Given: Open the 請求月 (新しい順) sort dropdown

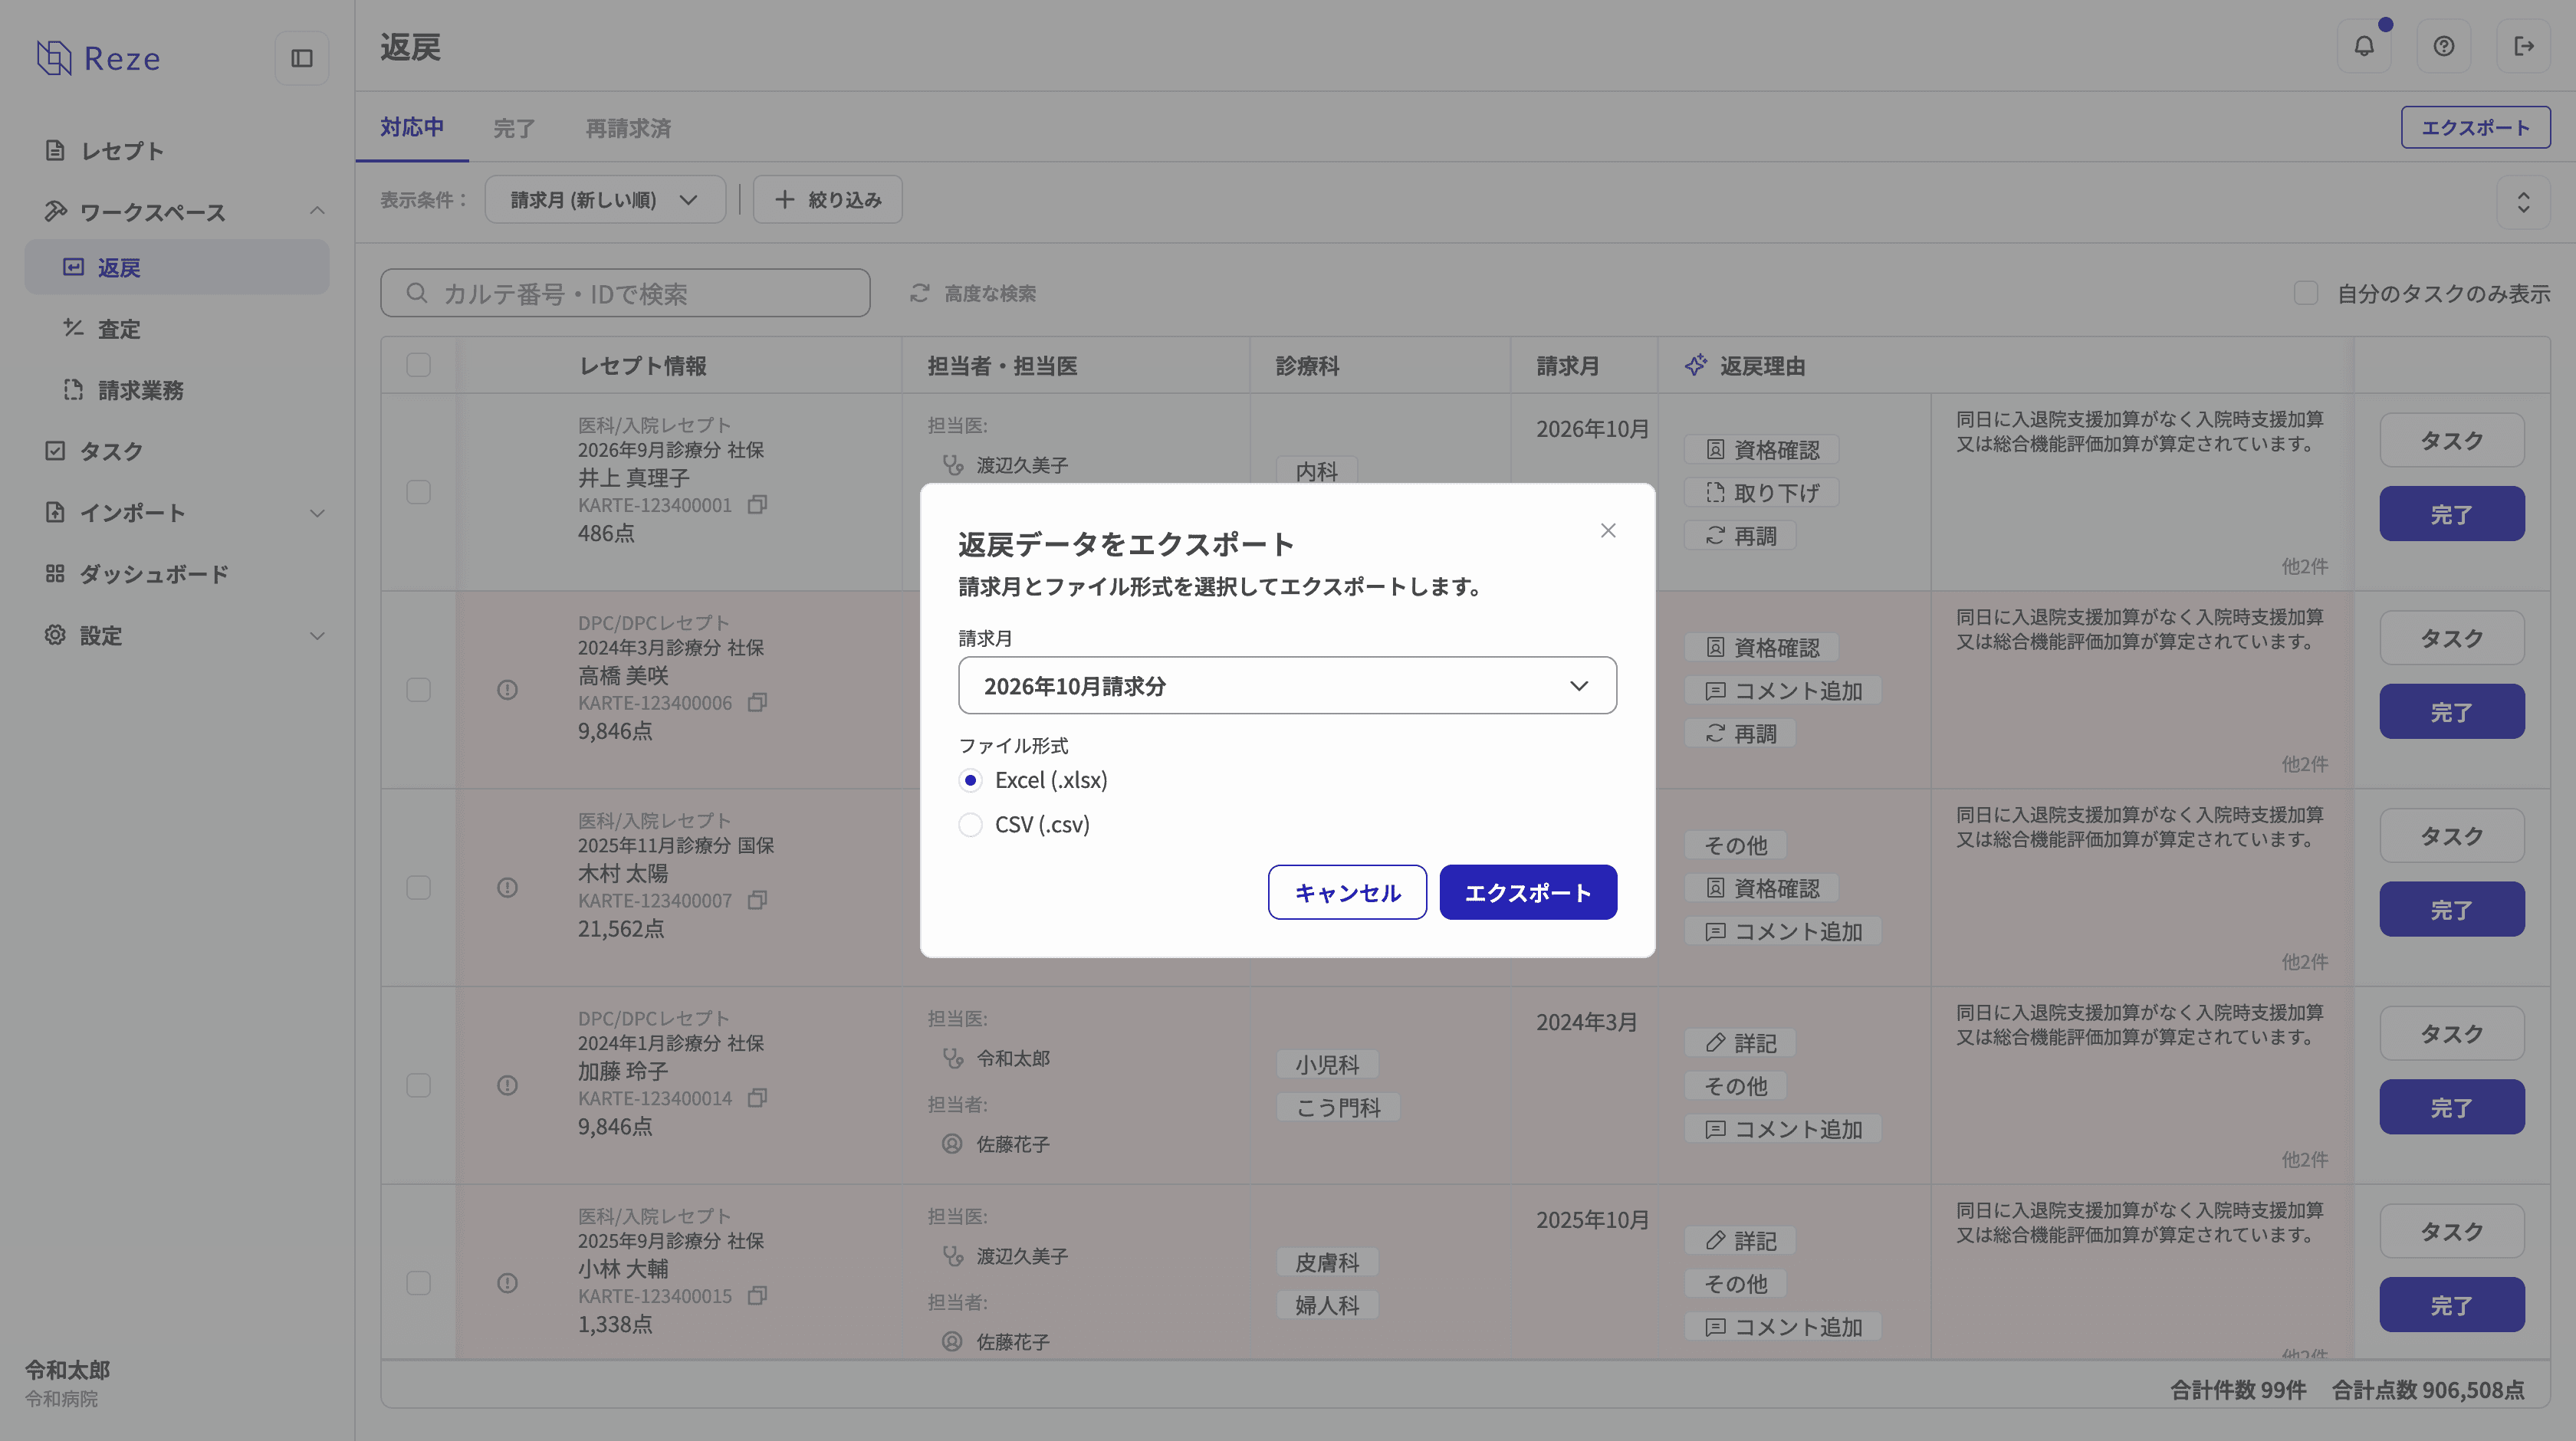Looking at the screenshot, I should (605, 199).
